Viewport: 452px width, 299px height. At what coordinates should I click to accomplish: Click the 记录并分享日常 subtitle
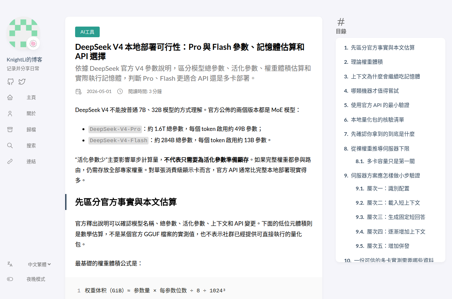[23, 68]
